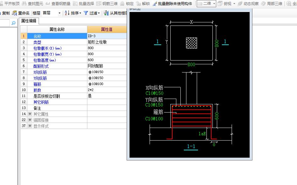The width and height of the screenshot is (297, 185).
Task: Click the Y向纵筋 C10@150 diagram value
Action: [x=154, y=105]
